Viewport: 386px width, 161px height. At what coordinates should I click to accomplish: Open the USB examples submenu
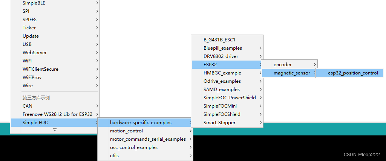(x=55, y=44)
